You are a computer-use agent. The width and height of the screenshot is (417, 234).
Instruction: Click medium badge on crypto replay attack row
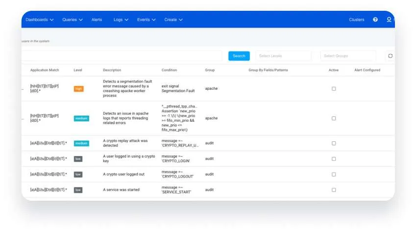(81, 143)
